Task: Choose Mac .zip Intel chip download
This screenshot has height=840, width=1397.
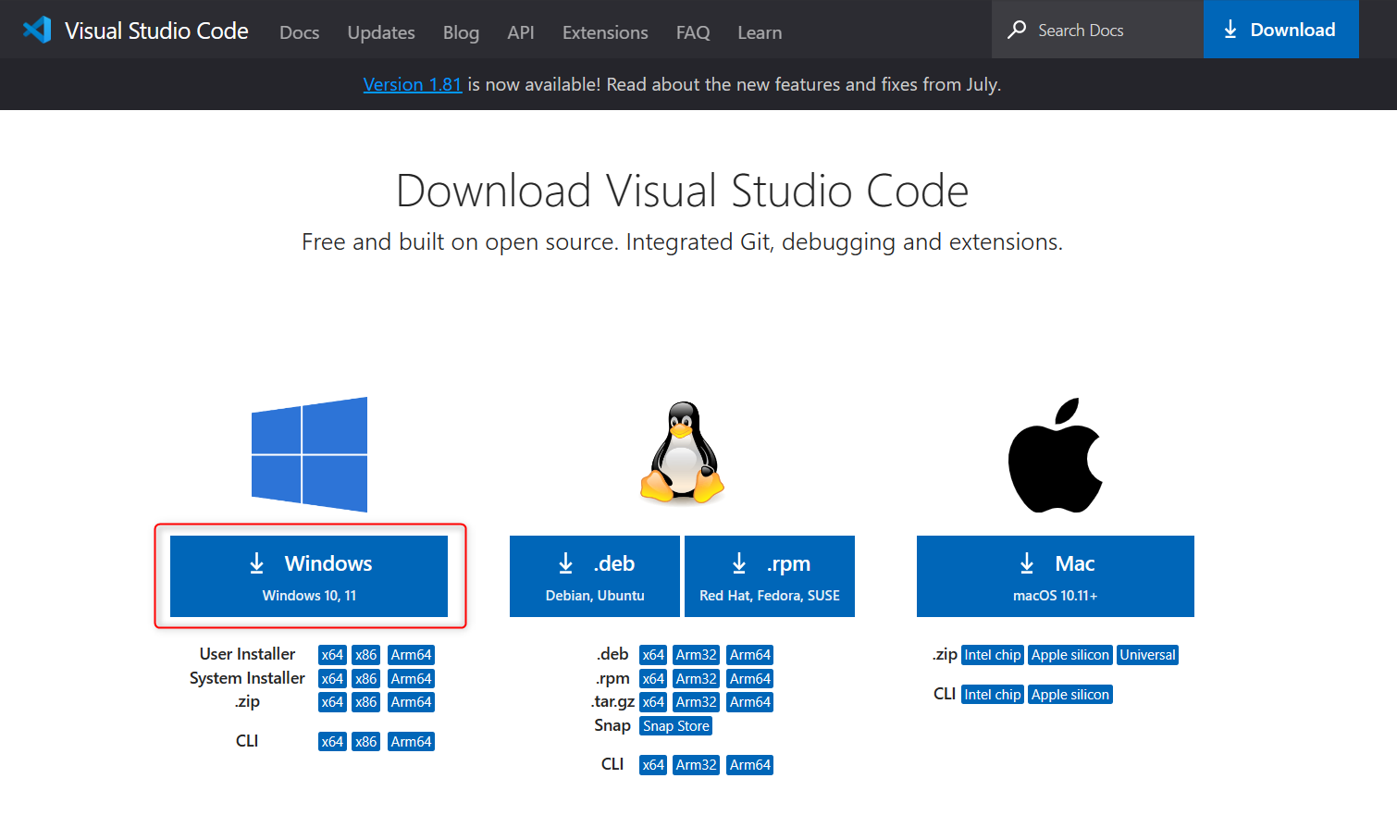Action: 993,655
